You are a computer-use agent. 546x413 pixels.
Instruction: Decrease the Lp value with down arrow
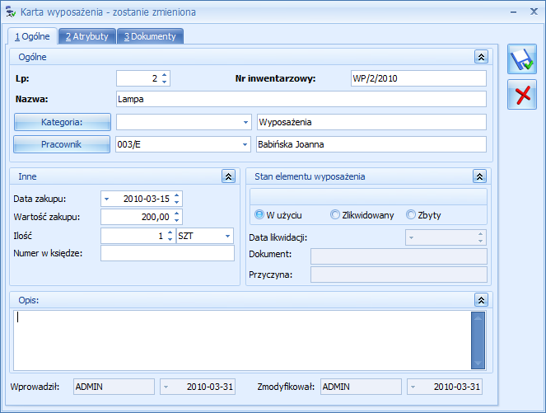(x=165, y=82)
